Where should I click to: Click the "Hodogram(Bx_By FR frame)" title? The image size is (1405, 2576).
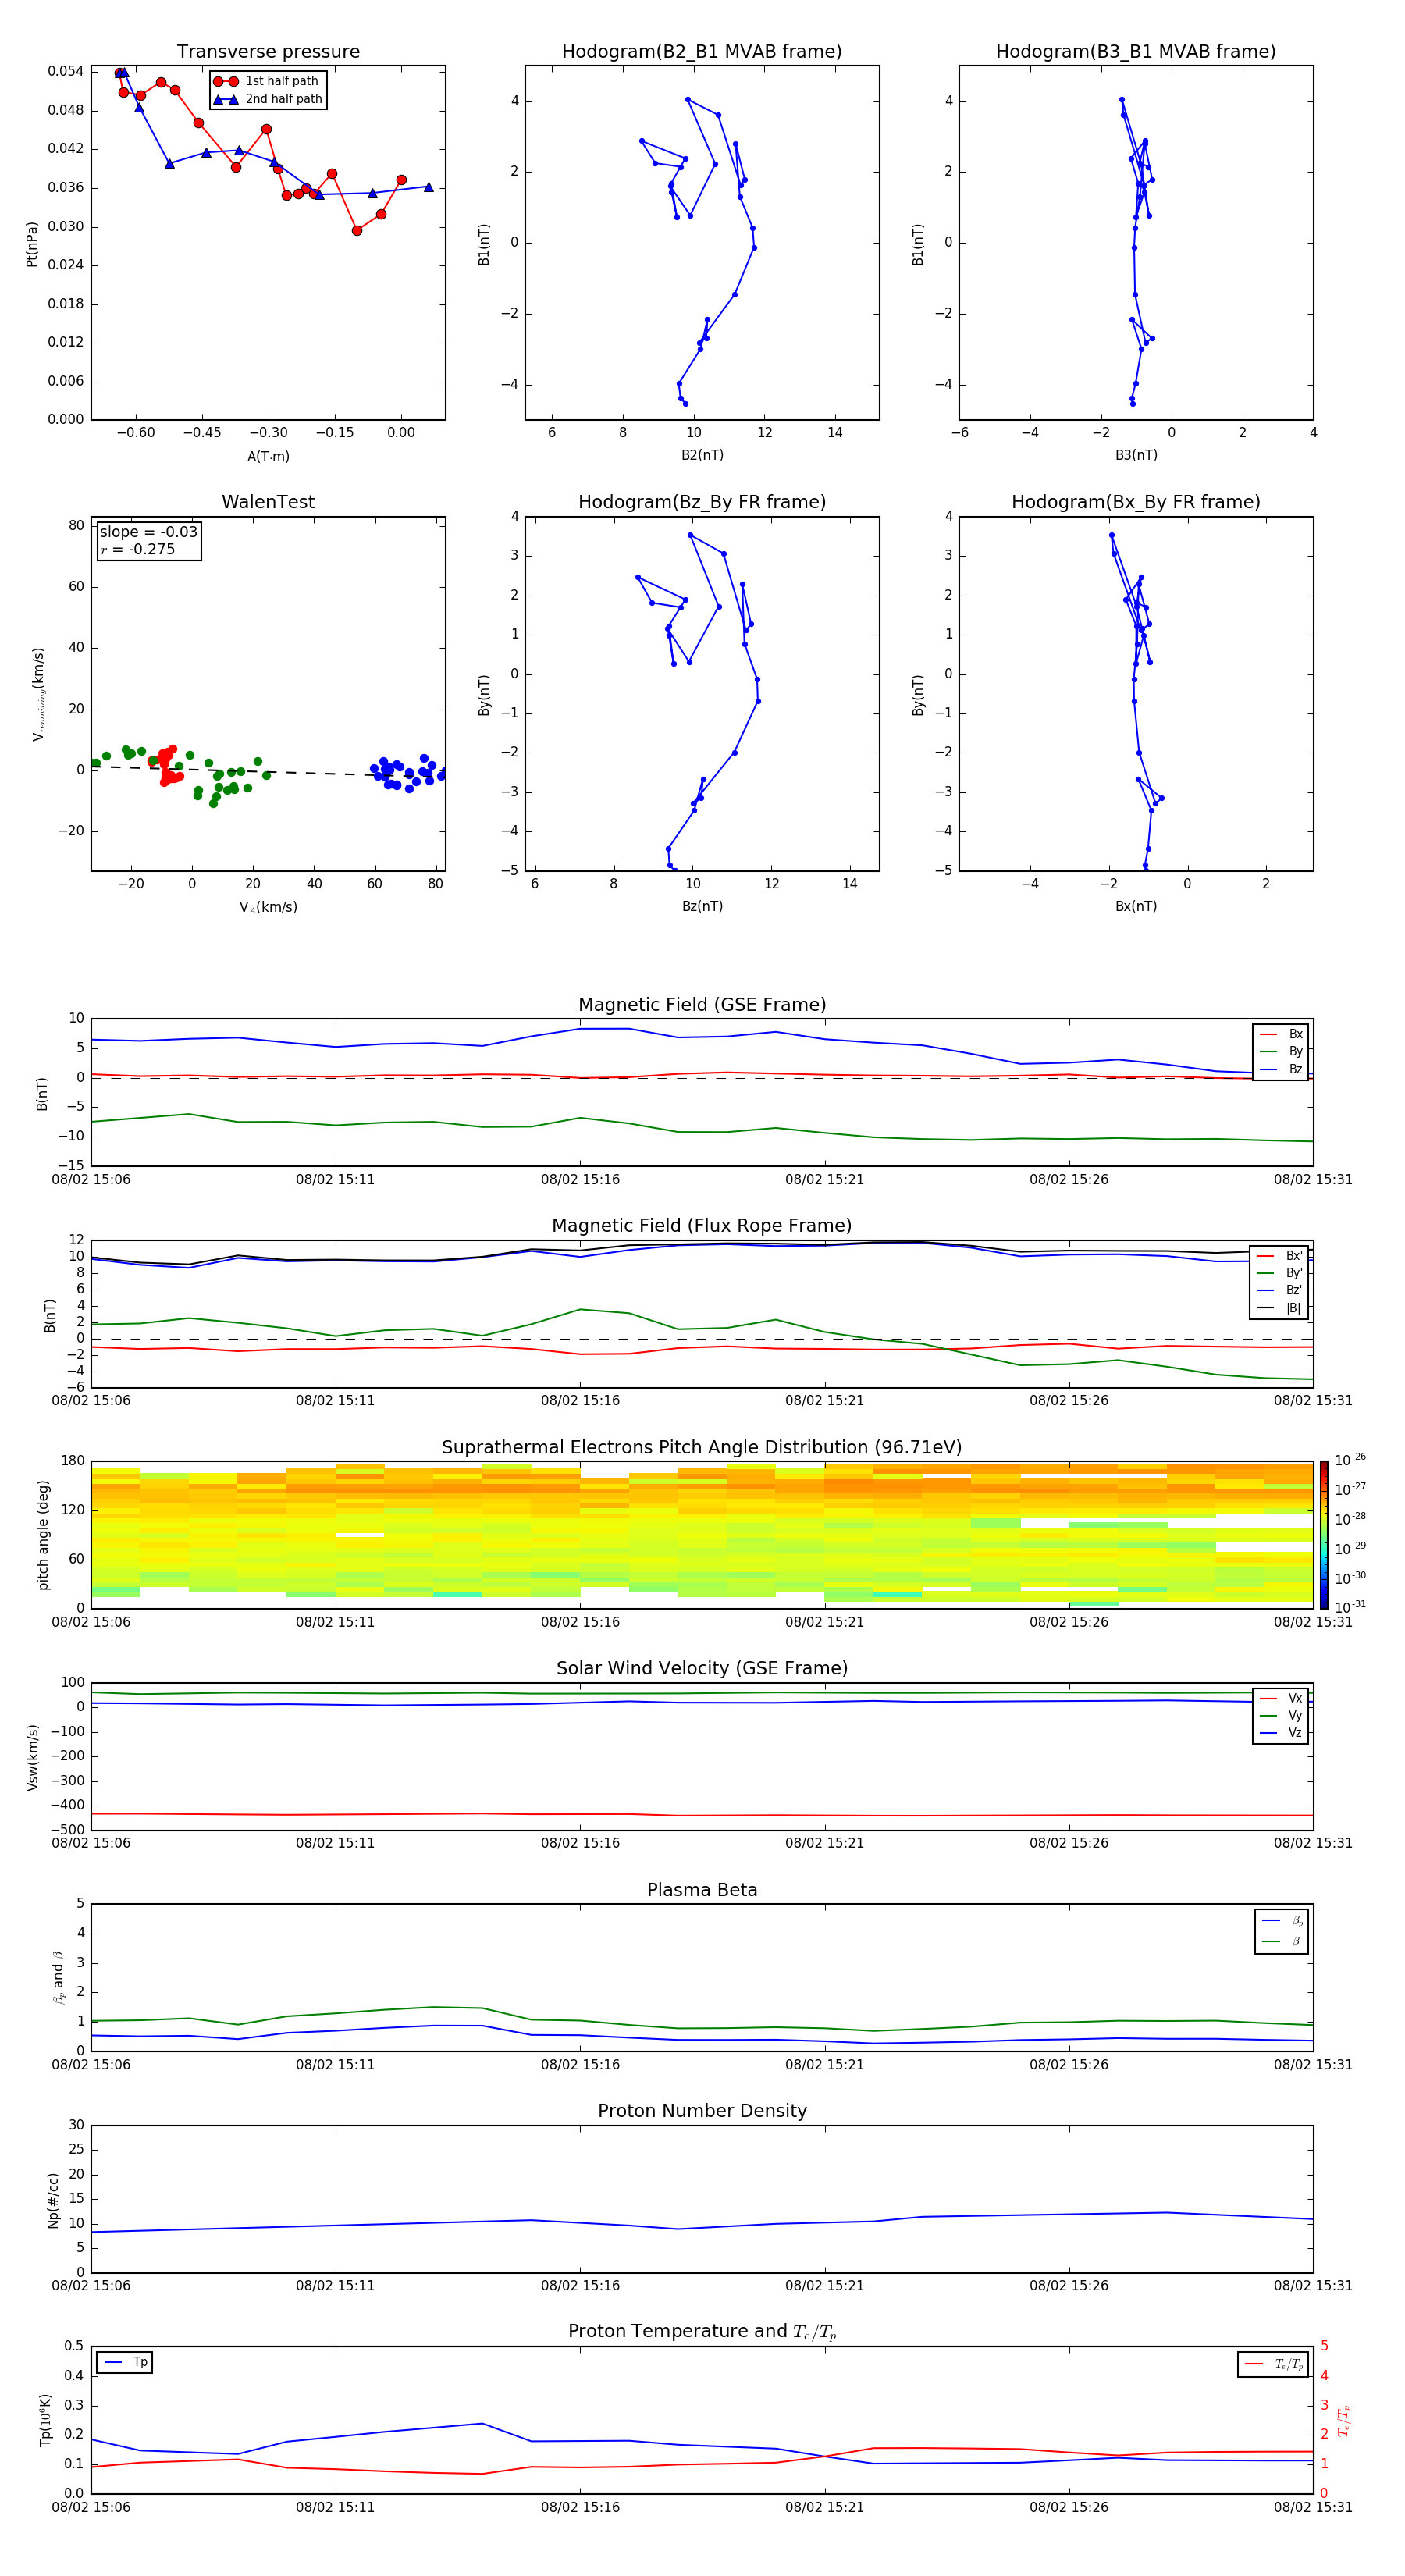coord(1136,502)
